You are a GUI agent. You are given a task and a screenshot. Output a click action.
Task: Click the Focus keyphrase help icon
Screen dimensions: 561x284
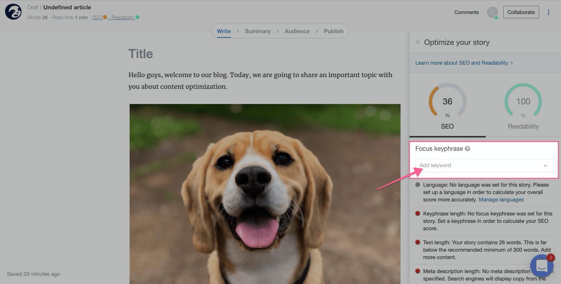[467, 148]
